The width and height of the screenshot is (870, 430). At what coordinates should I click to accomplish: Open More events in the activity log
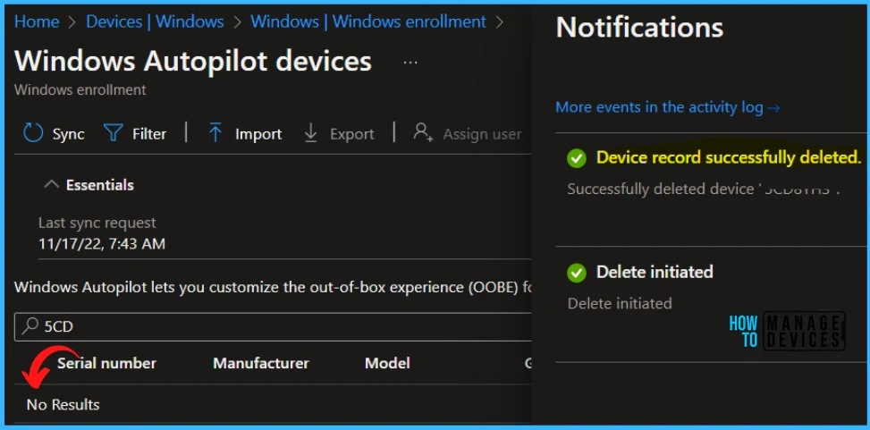[x=668, y=106]
